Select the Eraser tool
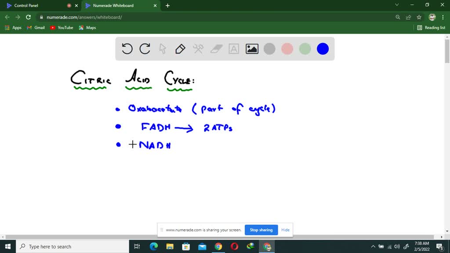Image resolution: width=450 pixels, height=253 pixels. coord(216,49)
